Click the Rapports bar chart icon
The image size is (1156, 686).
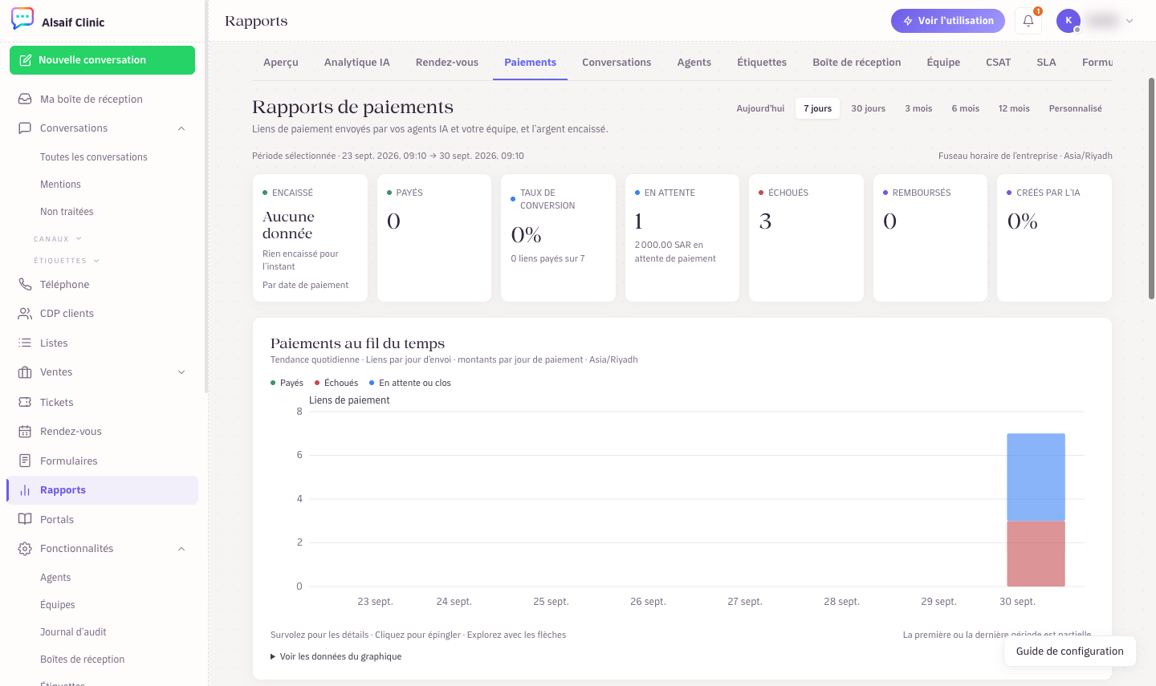25,490
